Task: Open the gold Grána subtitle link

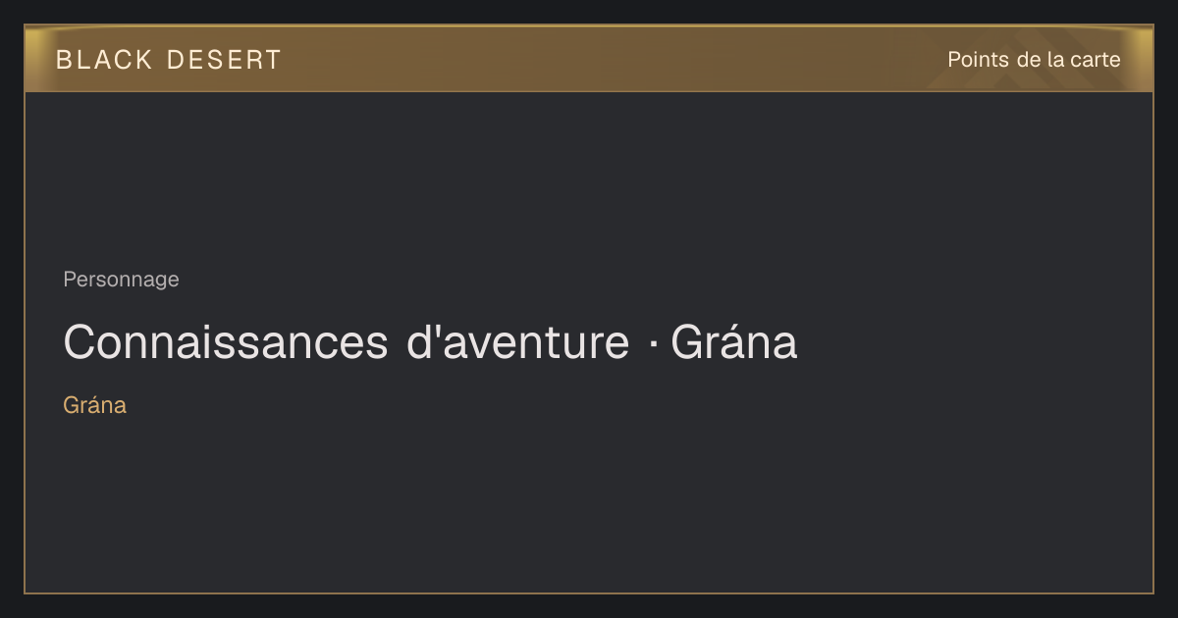Action: pos(94,405)
